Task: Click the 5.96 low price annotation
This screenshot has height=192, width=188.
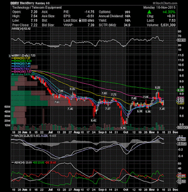Action: click(123, 128)
